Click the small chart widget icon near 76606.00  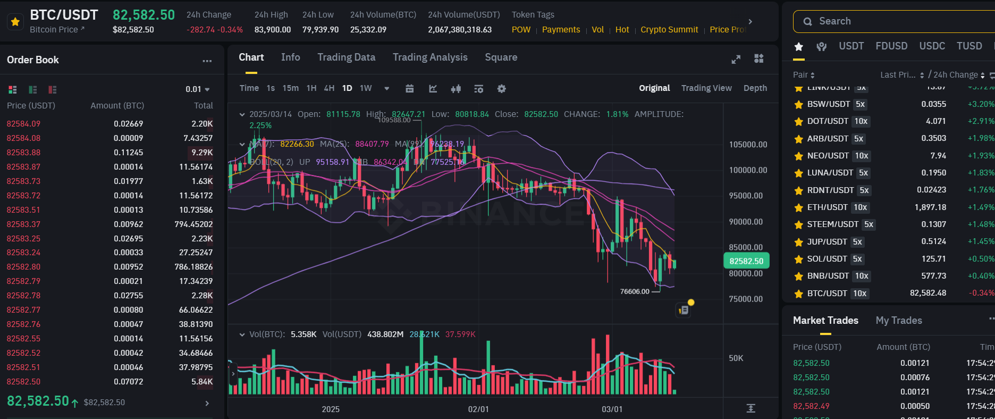684,309
